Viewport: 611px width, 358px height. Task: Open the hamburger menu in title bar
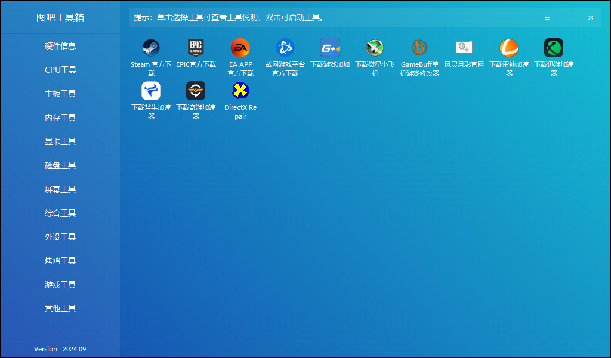tap(548, 17)
